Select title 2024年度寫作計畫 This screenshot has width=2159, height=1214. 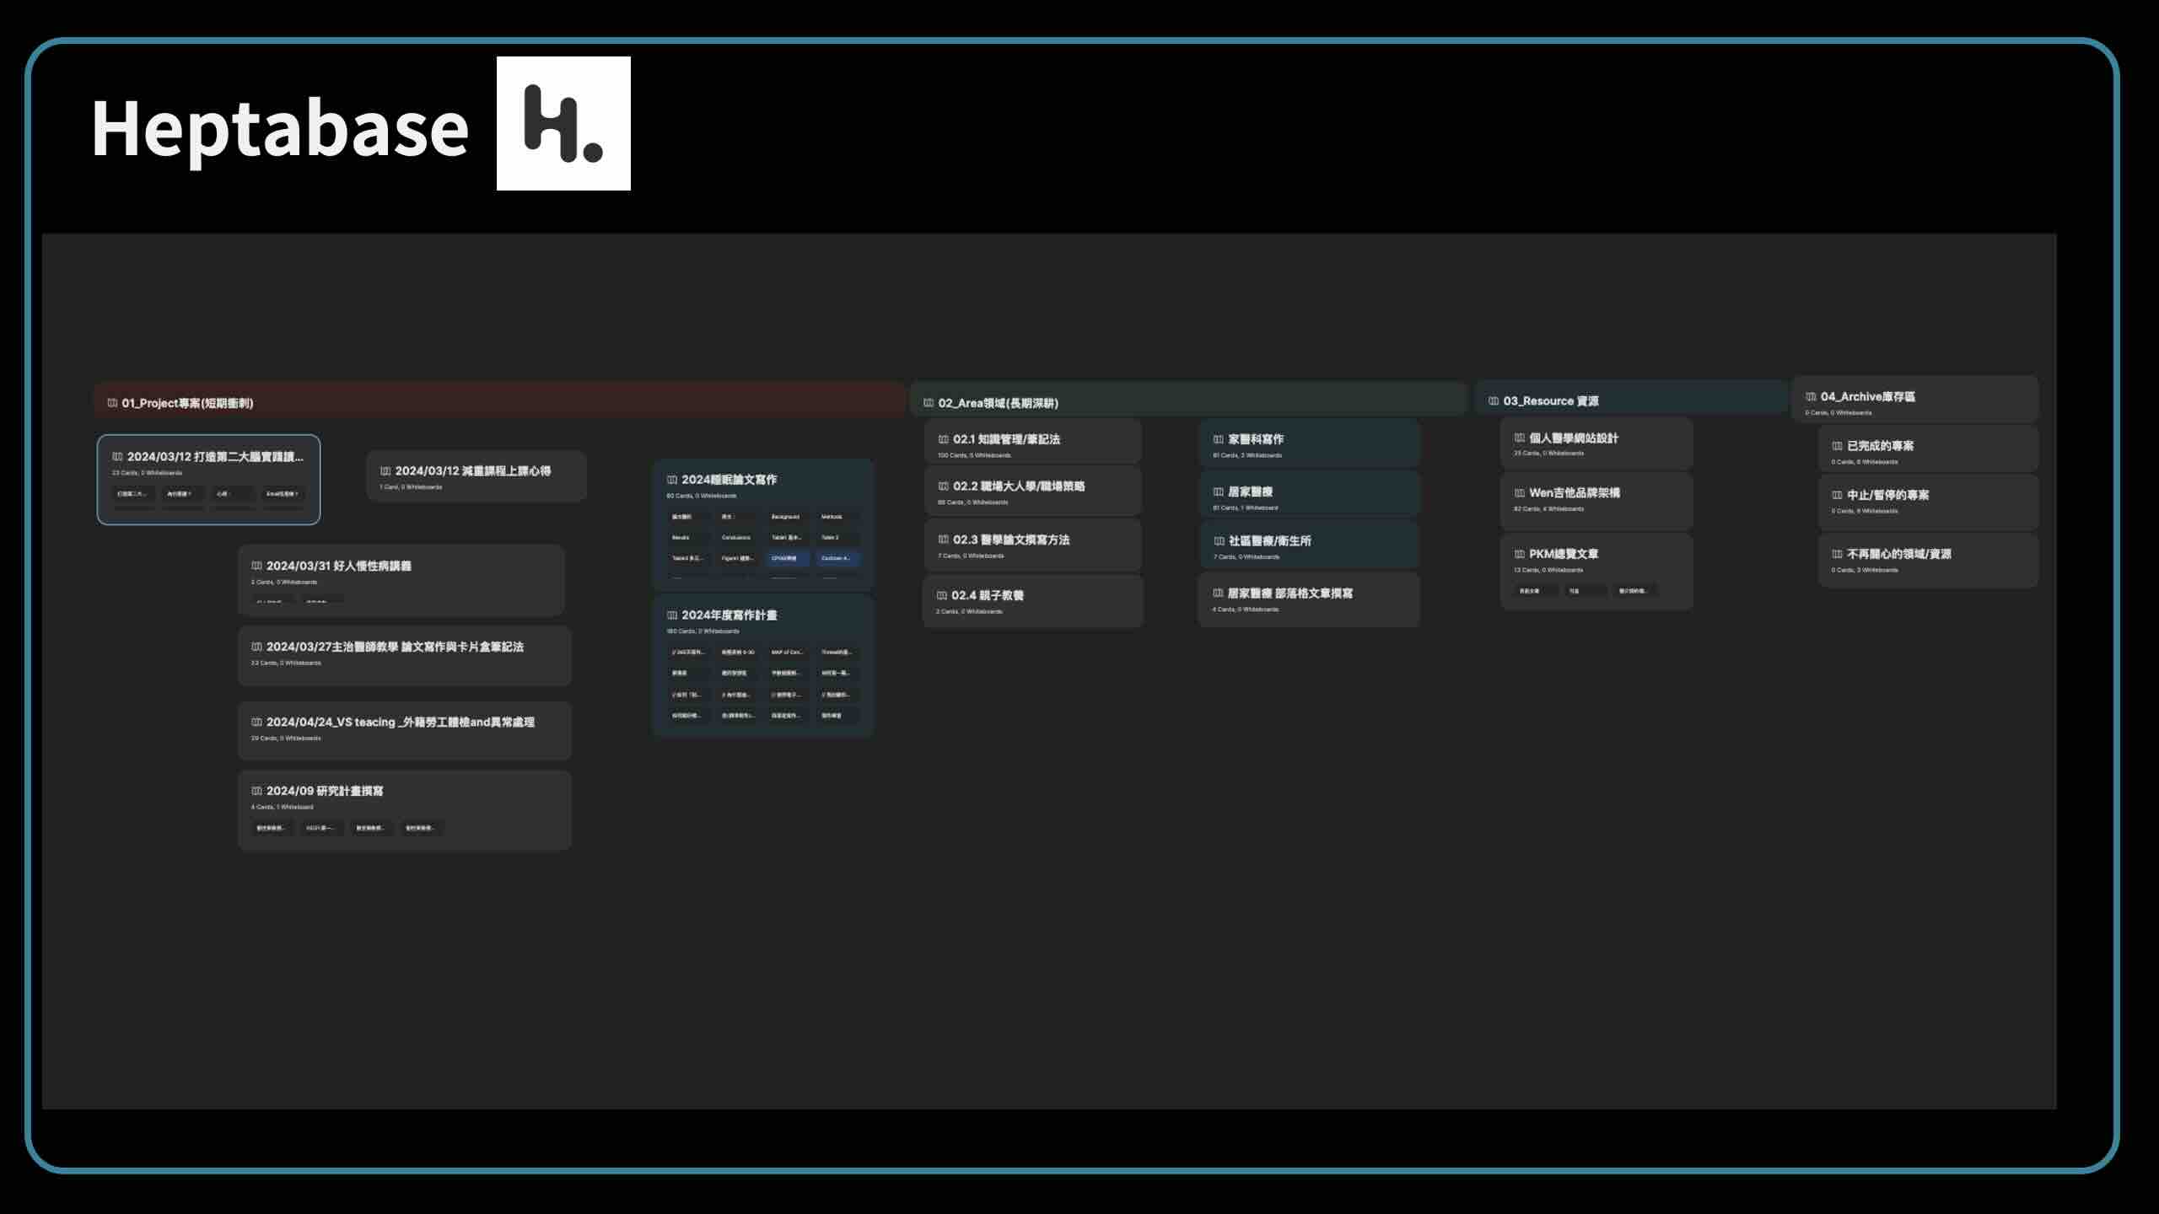[x=730, y=615]
